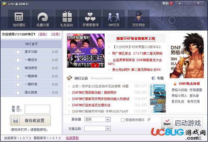This screenshot has width=208, height=142.
Task: Click the blue arrow icon beside 专题
Action: pyautogui.click(x=153, y=78)
